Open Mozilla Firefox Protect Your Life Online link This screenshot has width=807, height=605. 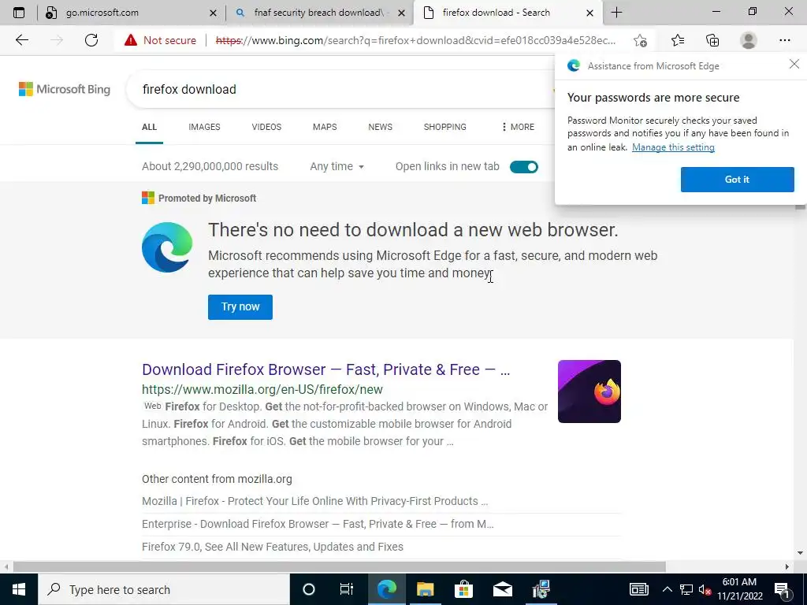click(x=314, y=501)
